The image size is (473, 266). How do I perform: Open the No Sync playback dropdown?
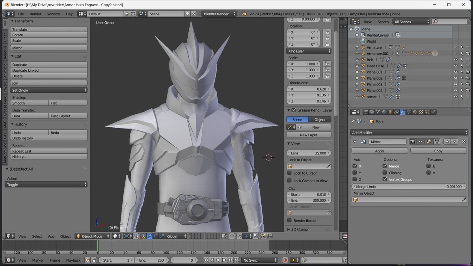click(x=260, y=260)
